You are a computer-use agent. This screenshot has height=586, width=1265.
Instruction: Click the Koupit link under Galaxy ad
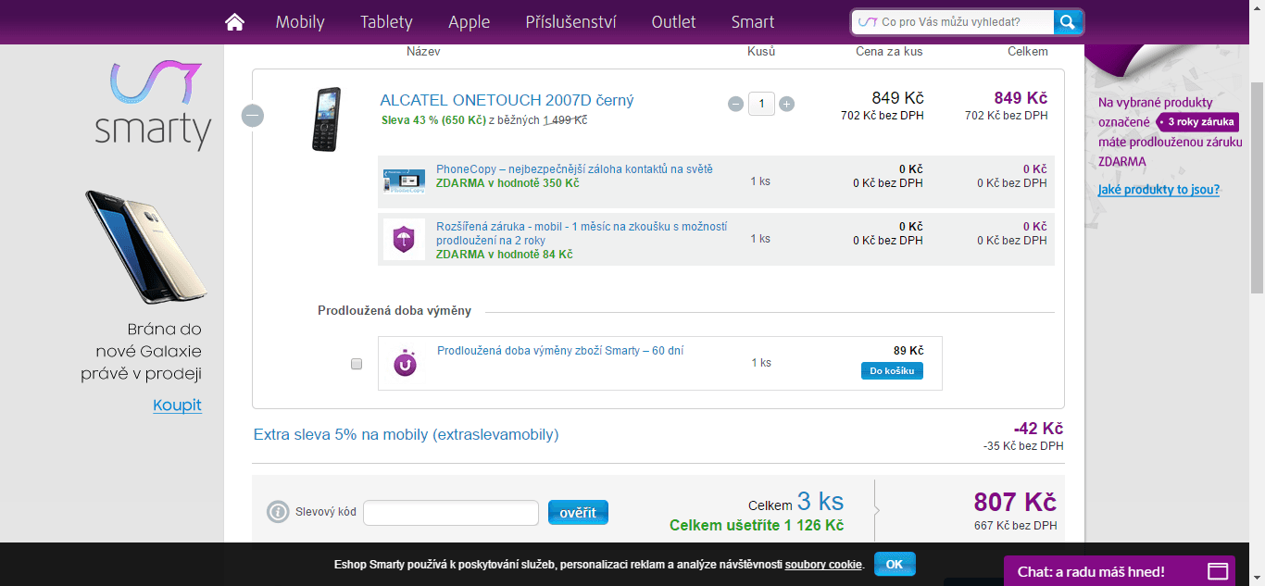[x=177, y=405]
